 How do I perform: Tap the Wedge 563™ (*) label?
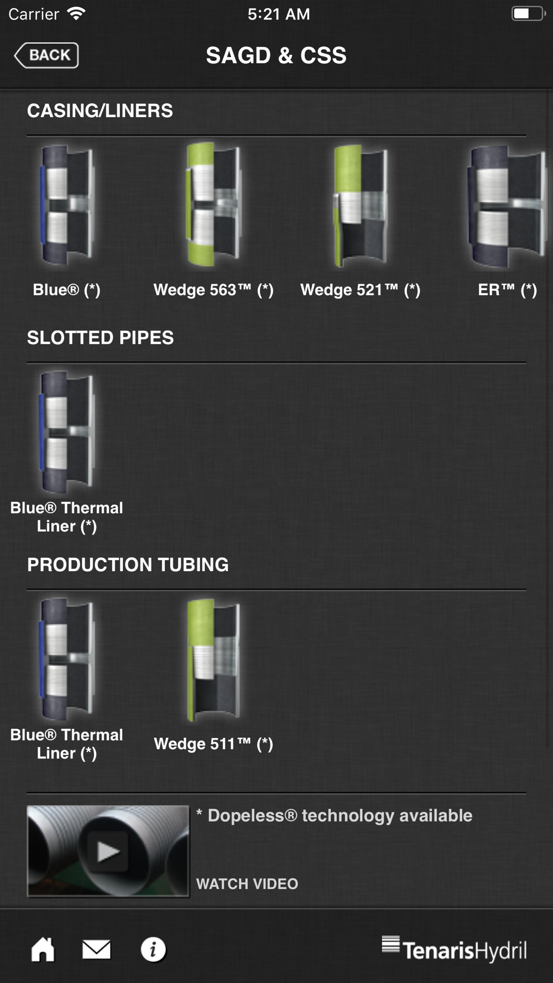click(213, 290)
